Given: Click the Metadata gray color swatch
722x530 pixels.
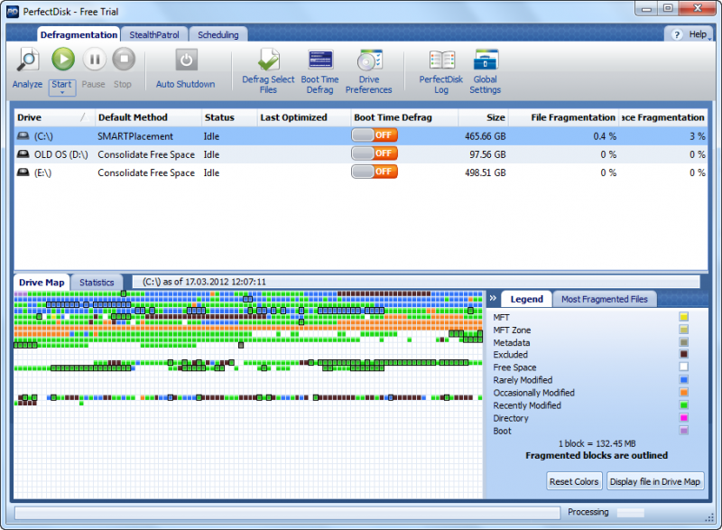Looking at the screenshot, I should point(683,342).
